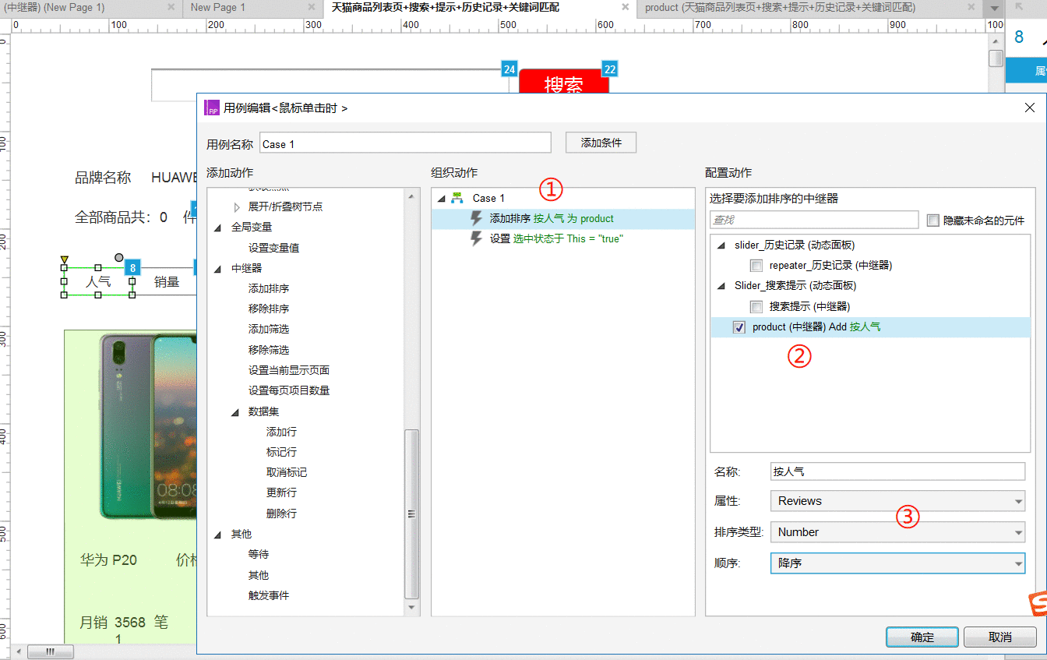
Task: Click the 人气 sort label on canvas
Action: (98, 281)
